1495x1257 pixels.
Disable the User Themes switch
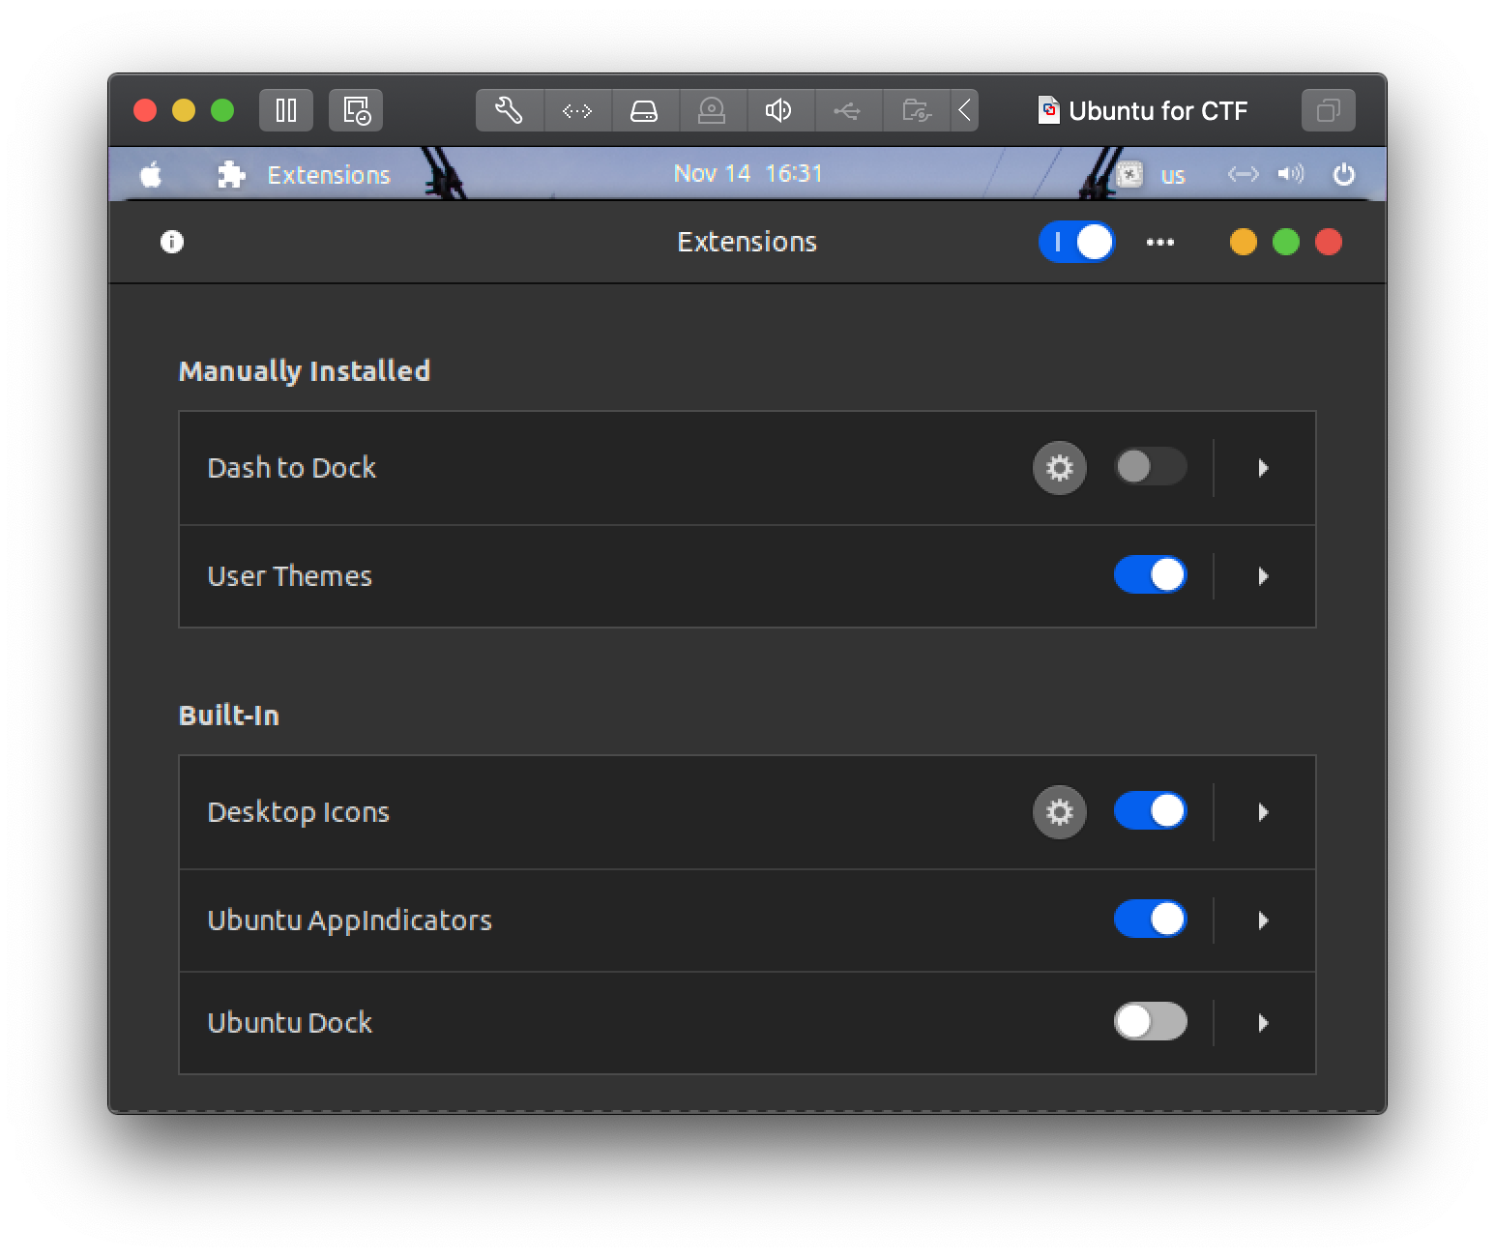1151,574
